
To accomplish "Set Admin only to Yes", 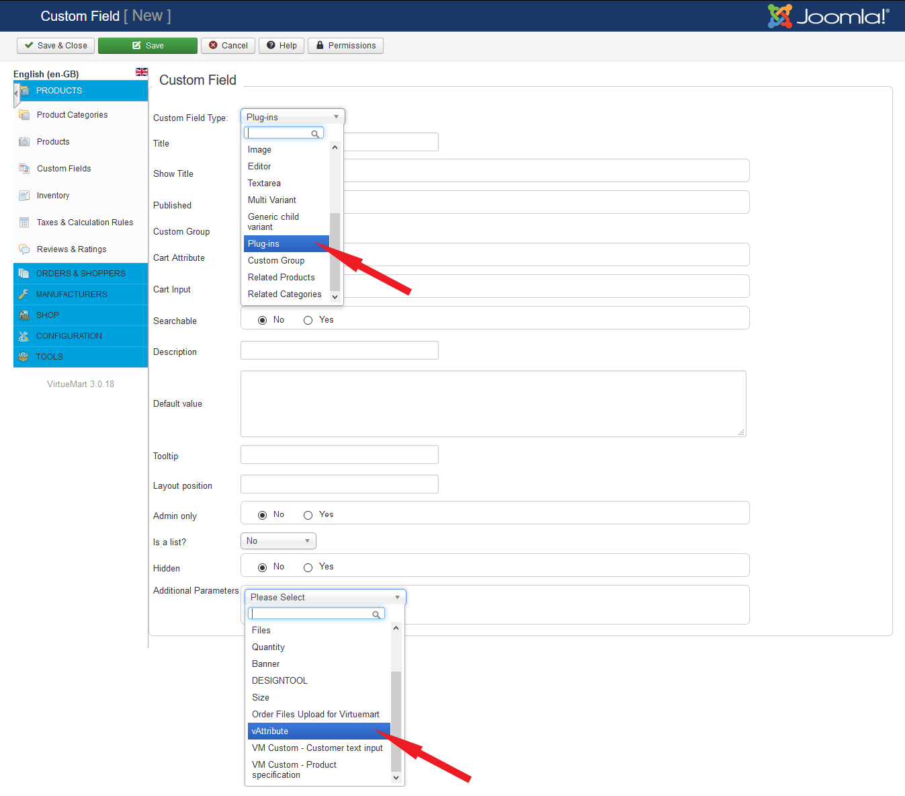I will [x=308, y=516].
